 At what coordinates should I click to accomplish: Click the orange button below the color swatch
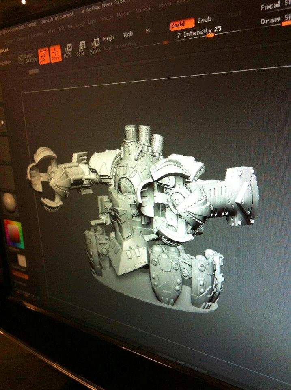20,275
